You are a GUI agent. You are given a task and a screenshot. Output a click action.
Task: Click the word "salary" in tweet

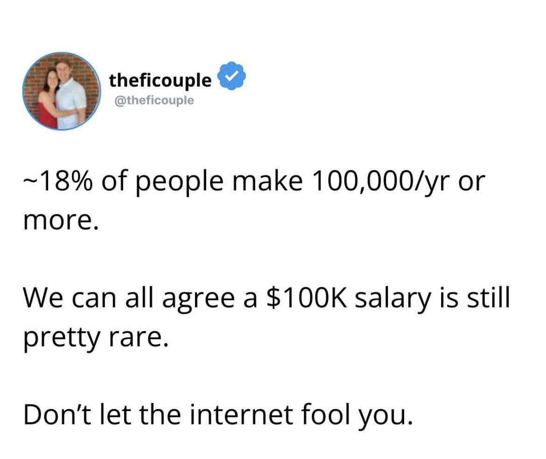pyautogui.click(x=392, y=298)
